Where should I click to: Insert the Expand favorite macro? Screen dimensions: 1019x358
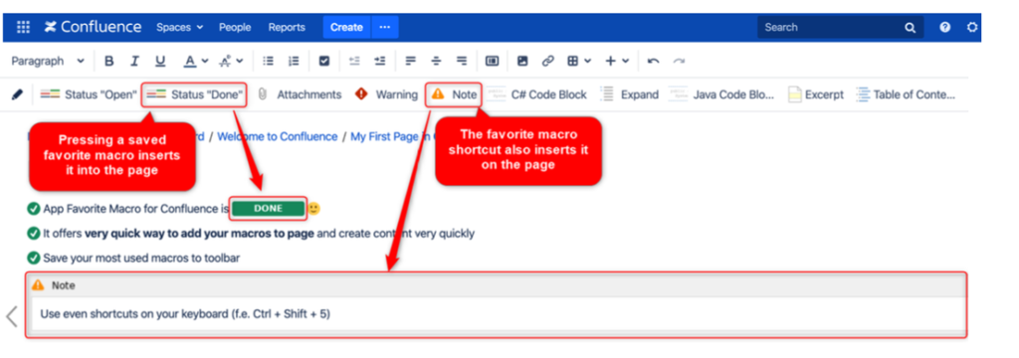(629, 94)
